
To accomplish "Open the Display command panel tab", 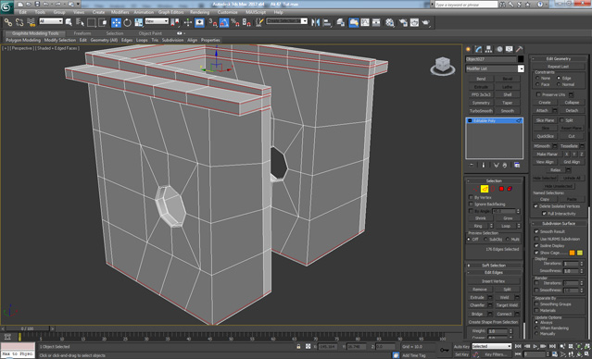I will pyautogui.click(x=510, y=49).
